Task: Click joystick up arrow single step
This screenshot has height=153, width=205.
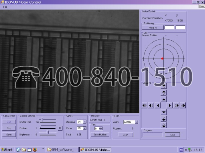Action: 164,99
